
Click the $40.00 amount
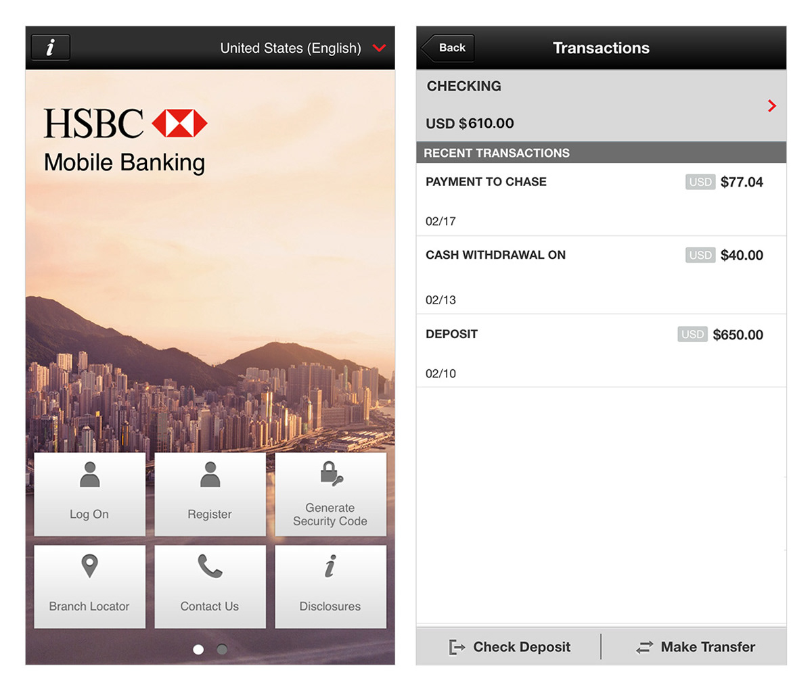pyautogui.click(x=742, y=256)
